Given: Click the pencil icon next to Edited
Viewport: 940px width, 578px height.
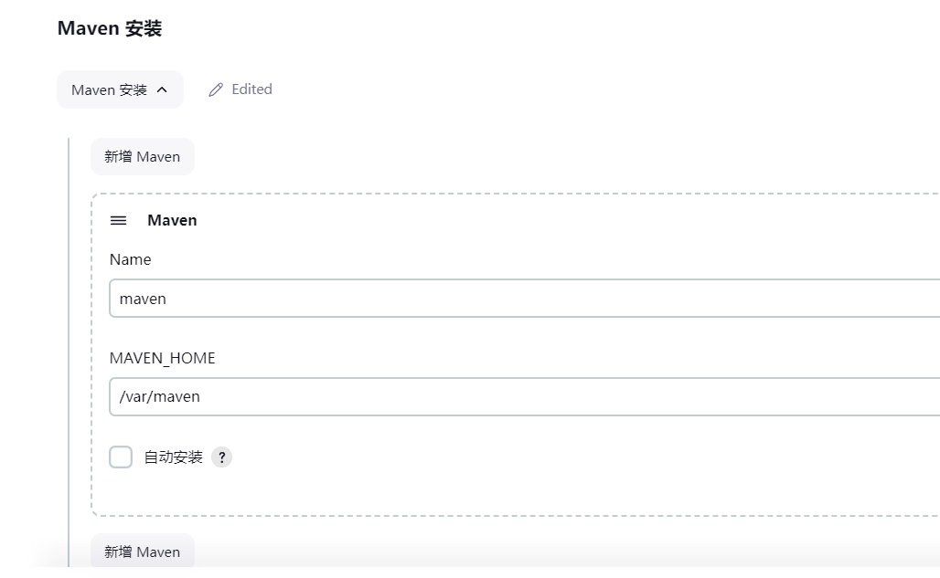Looking at the screenshot, I should 216,89.
